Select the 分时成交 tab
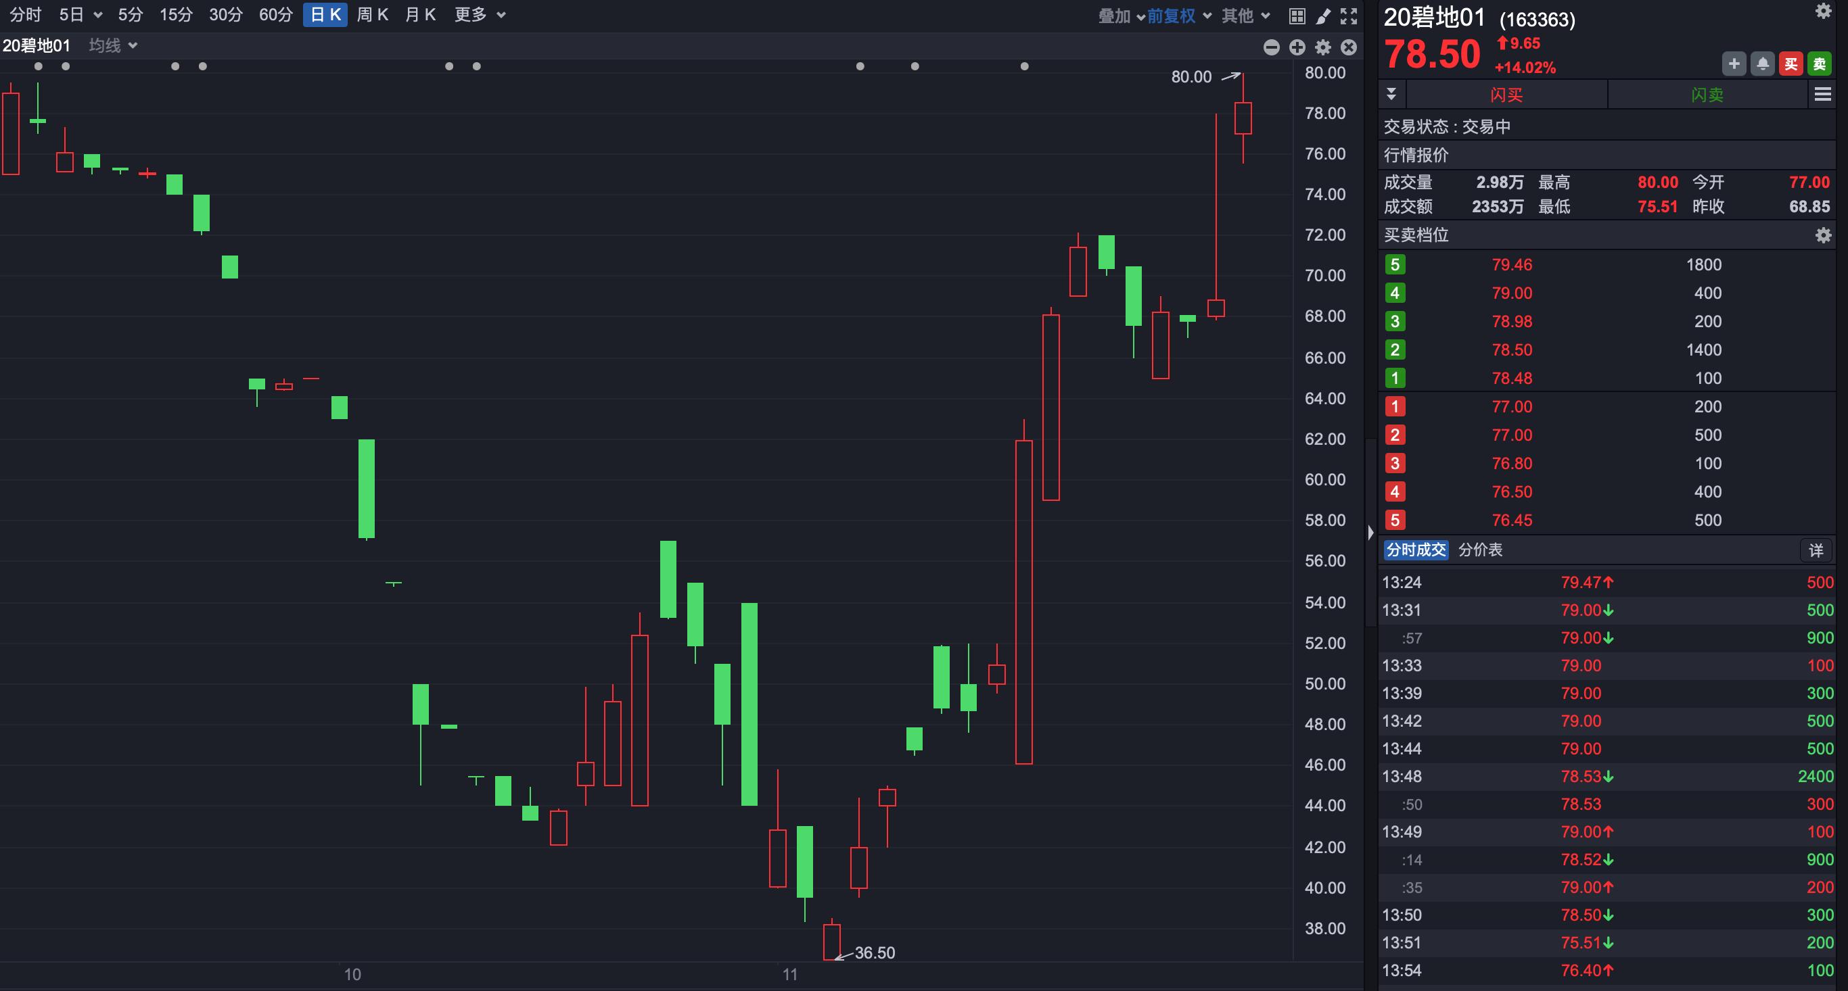Viewport: 1848px width, 991px height. 1416,550
